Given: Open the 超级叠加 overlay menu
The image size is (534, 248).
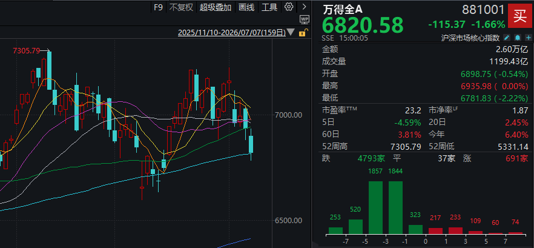Looking at the screenshot, I should click(x=216, y=7).
